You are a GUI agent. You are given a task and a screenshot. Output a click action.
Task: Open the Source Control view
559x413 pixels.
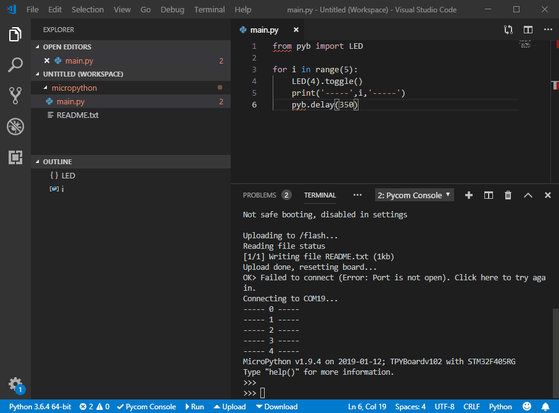[15, 96]
